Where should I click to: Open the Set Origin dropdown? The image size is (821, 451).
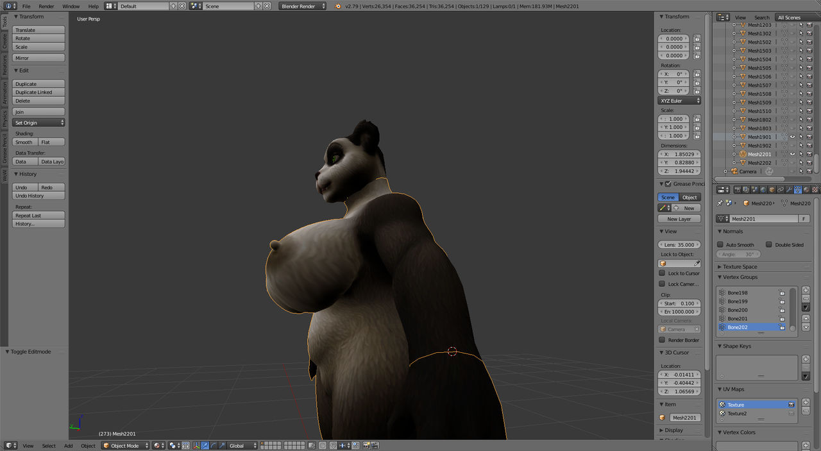pyautogui.click(x=38, y=123)
